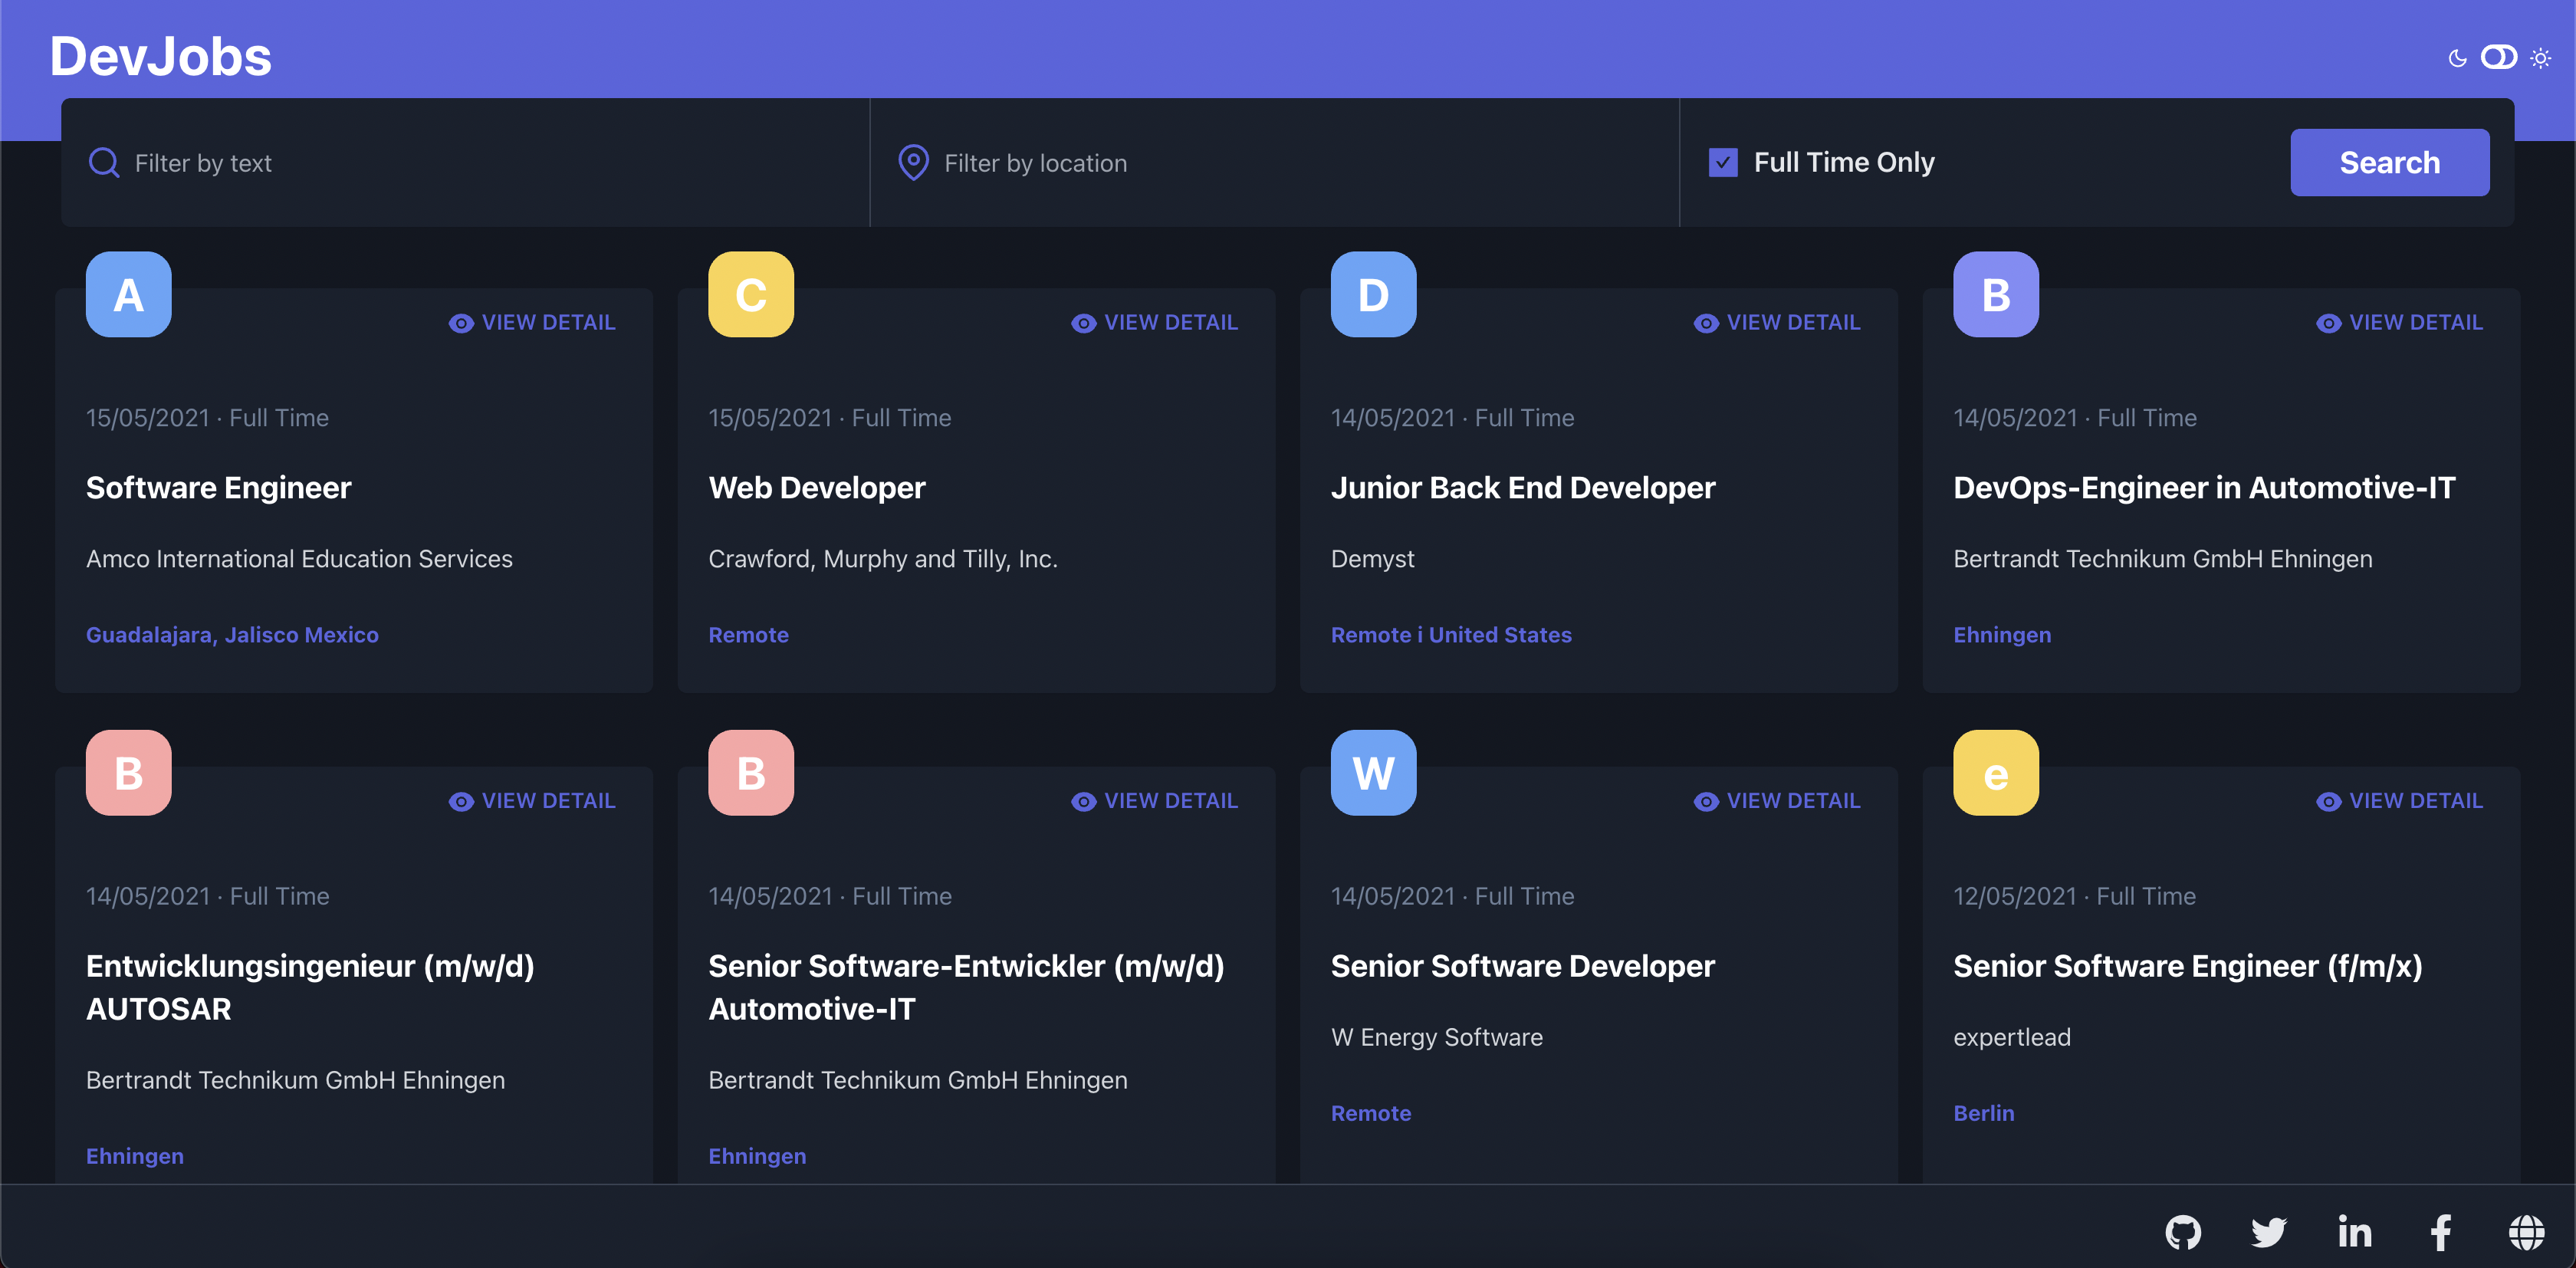Click the W Energy Software logo
This screenshot has width=2576, height=1268.
1373,773
